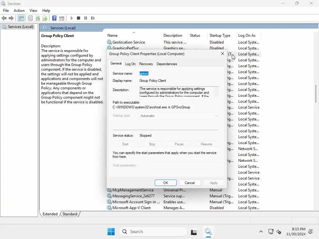
Task: Open the notifications bell icon
Action: point(311,232)
